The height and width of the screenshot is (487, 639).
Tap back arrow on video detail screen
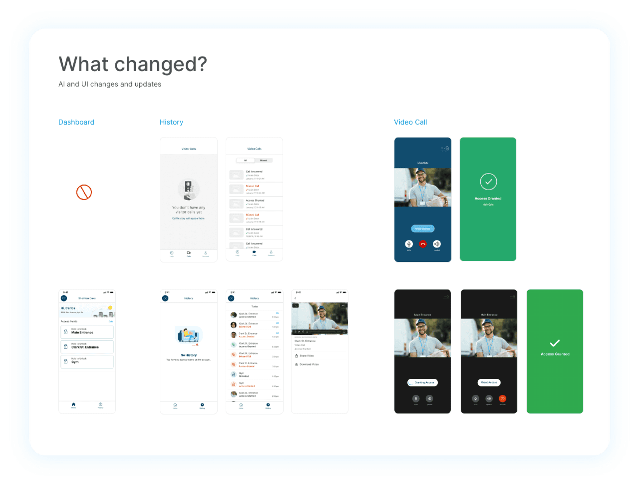(x=295, y=298)
